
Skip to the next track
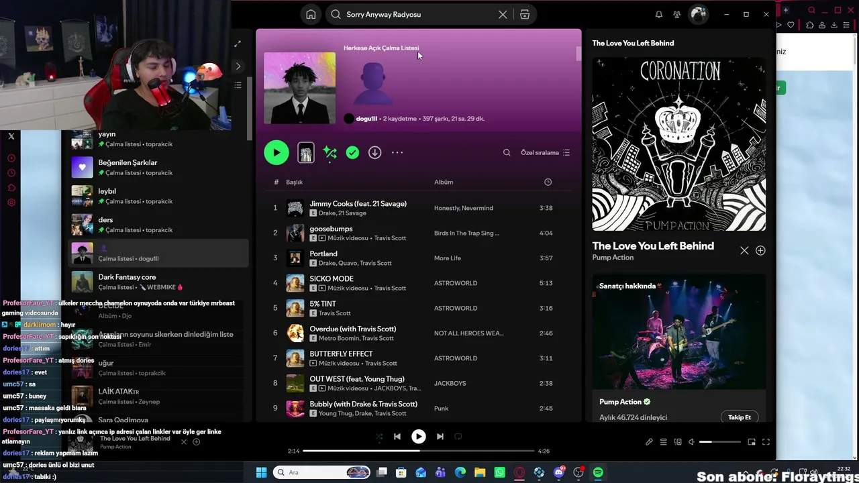point(440,437)
